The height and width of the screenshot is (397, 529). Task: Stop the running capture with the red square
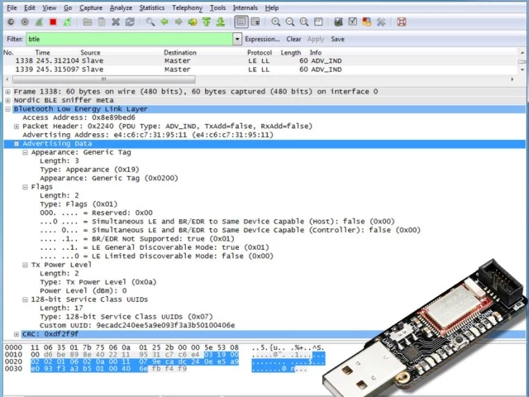[x=53, y=22]
